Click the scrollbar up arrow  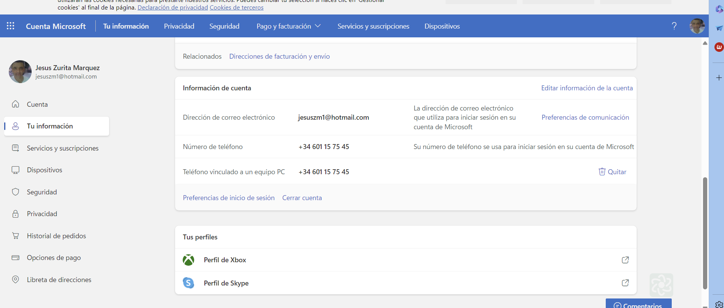pyautogui.click(x=705, y=43)
